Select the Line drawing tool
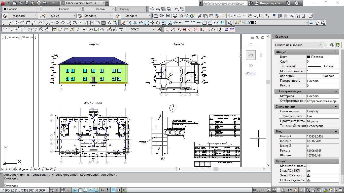The height and width of the screenshot is (193, 344). [5, 23]
